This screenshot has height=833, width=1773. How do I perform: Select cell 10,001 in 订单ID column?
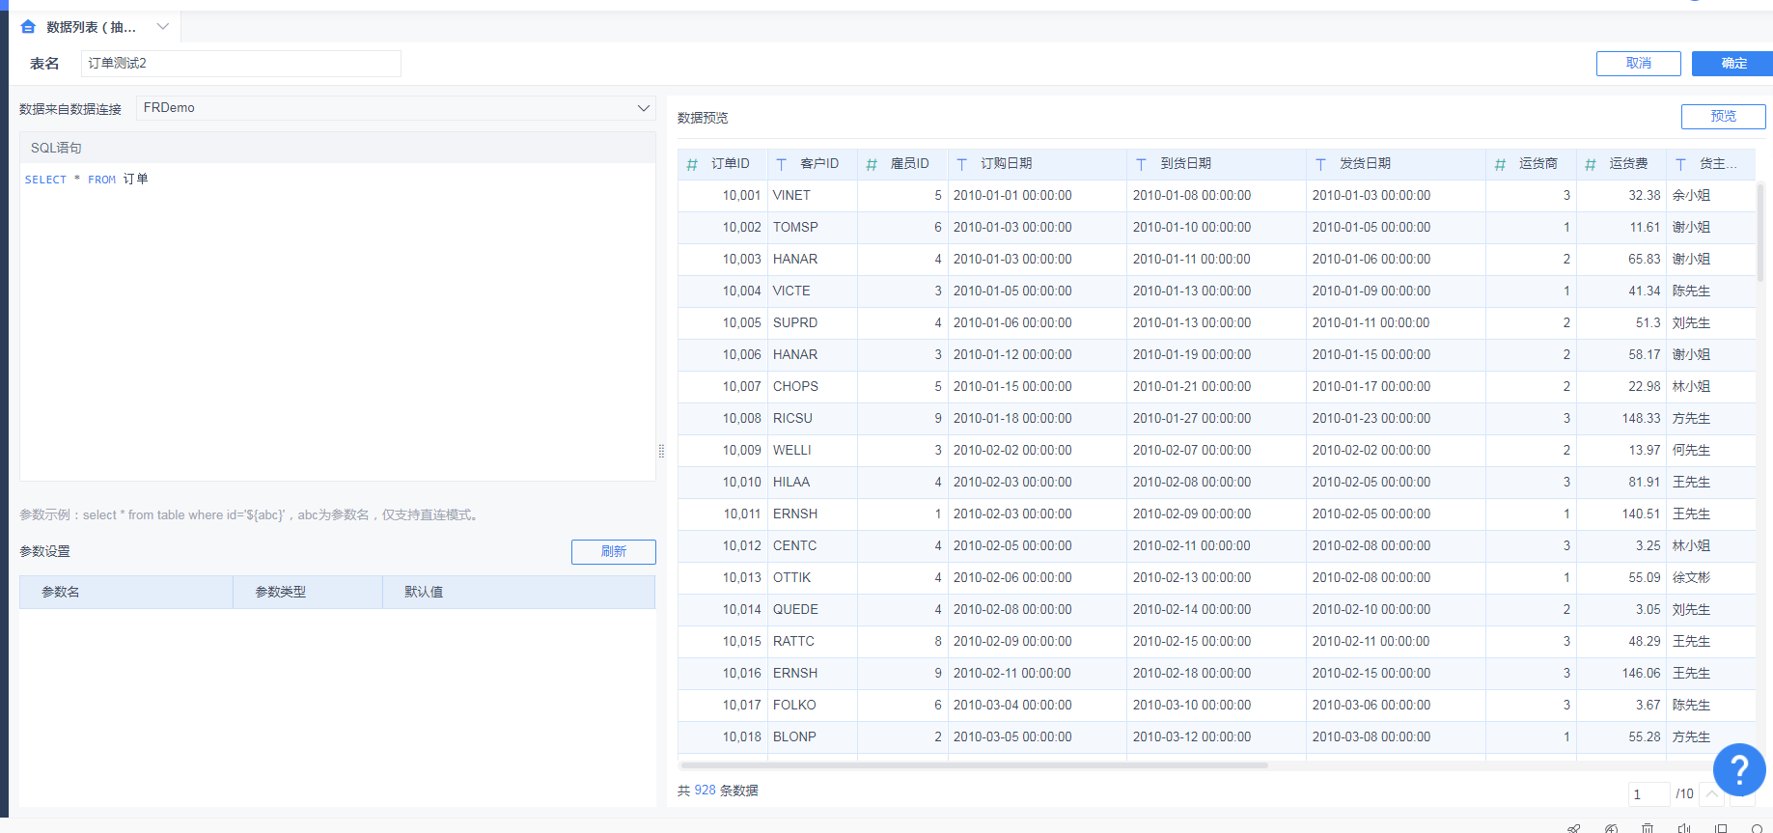click(723, 196)
